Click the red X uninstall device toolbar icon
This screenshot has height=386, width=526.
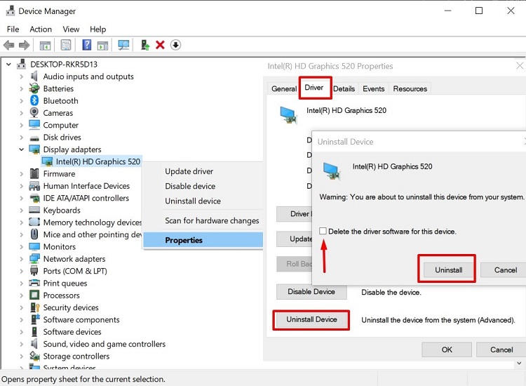pyautogui.click(x=160, y=45)
